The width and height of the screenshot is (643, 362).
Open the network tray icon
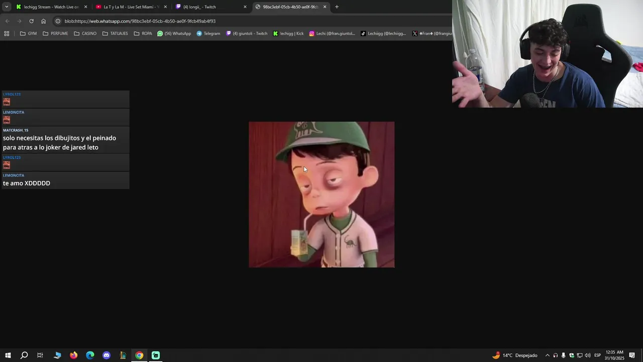point(580,355)
